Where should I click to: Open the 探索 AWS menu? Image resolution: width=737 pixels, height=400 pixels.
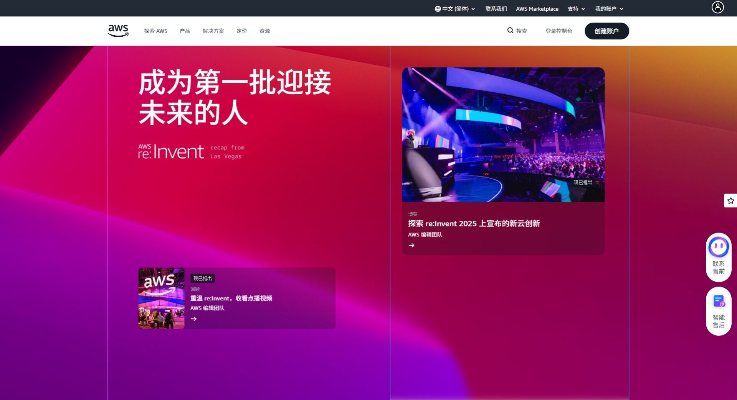pos(155,31)
